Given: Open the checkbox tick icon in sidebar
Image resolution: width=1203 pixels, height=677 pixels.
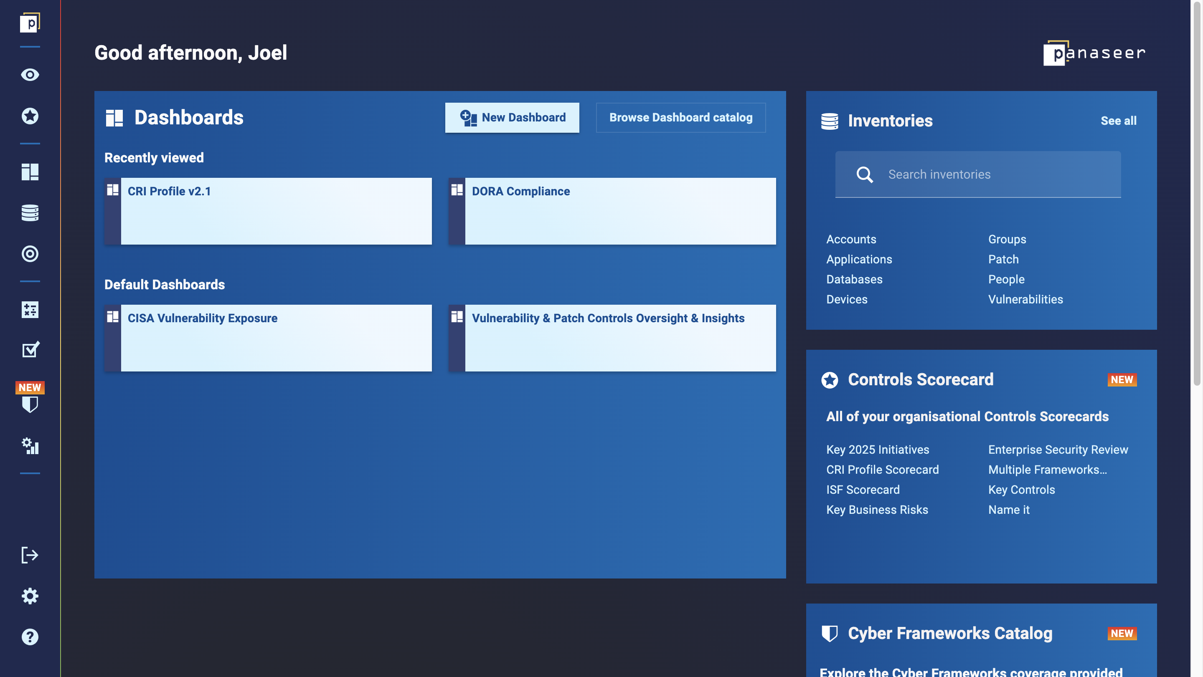Looking at the screenshot, I should tap(30, 349).
